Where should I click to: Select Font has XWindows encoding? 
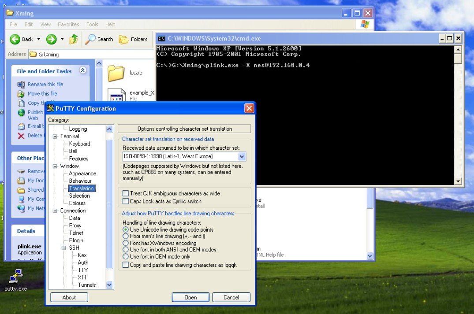pos(126,243)
